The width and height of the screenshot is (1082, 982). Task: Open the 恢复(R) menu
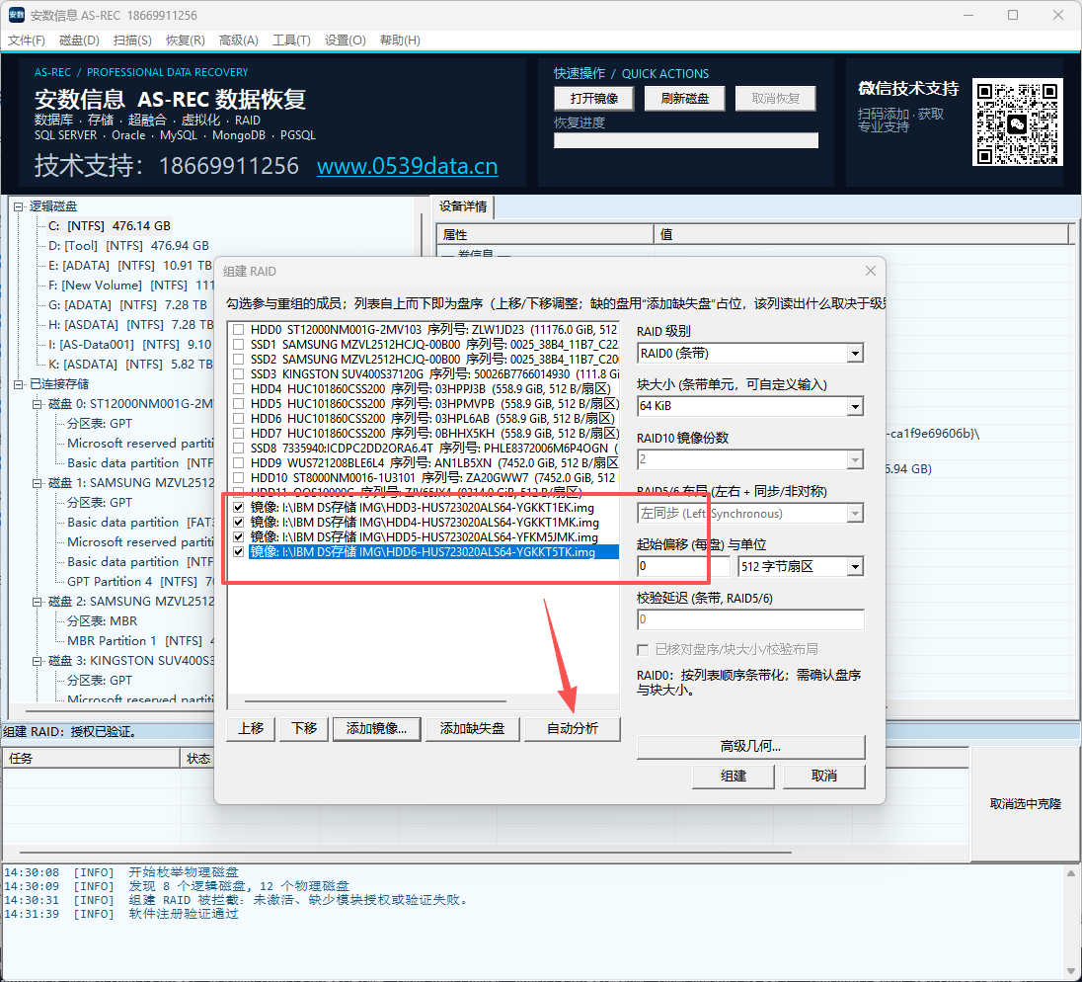click(x=186, y=41)
